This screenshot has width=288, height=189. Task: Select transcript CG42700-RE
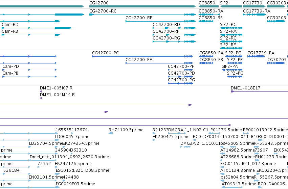click(139, 18)
